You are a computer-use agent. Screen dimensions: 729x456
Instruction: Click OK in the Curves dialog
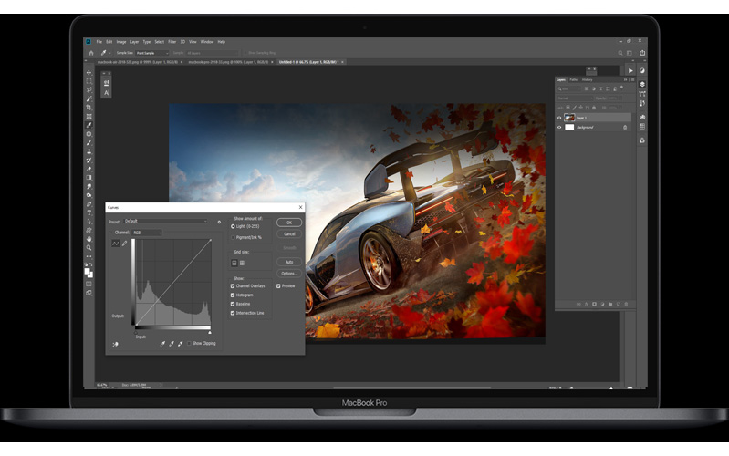pyautogui.click(x=288, y=223)
